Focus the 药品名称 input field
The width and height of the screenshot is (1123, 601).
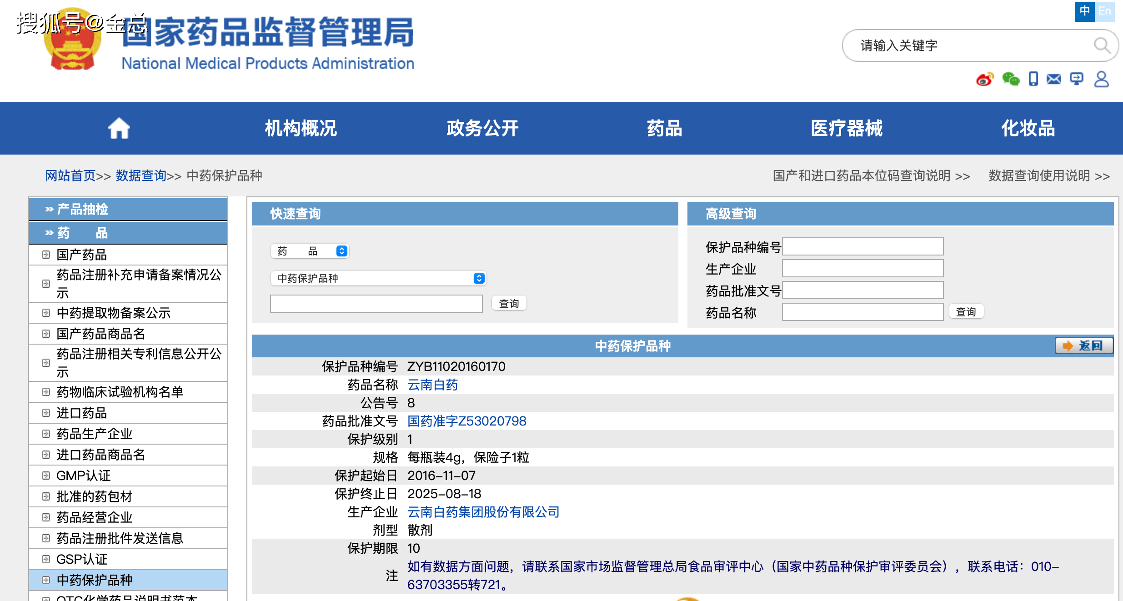click(x=862, y=312)
